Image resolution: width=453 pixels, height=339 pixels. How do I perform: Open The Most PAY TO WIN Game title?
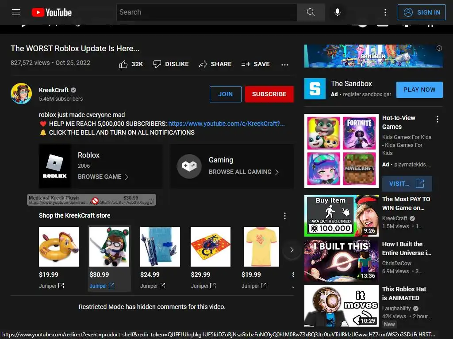pyautogui.click(x=406, y=203)
